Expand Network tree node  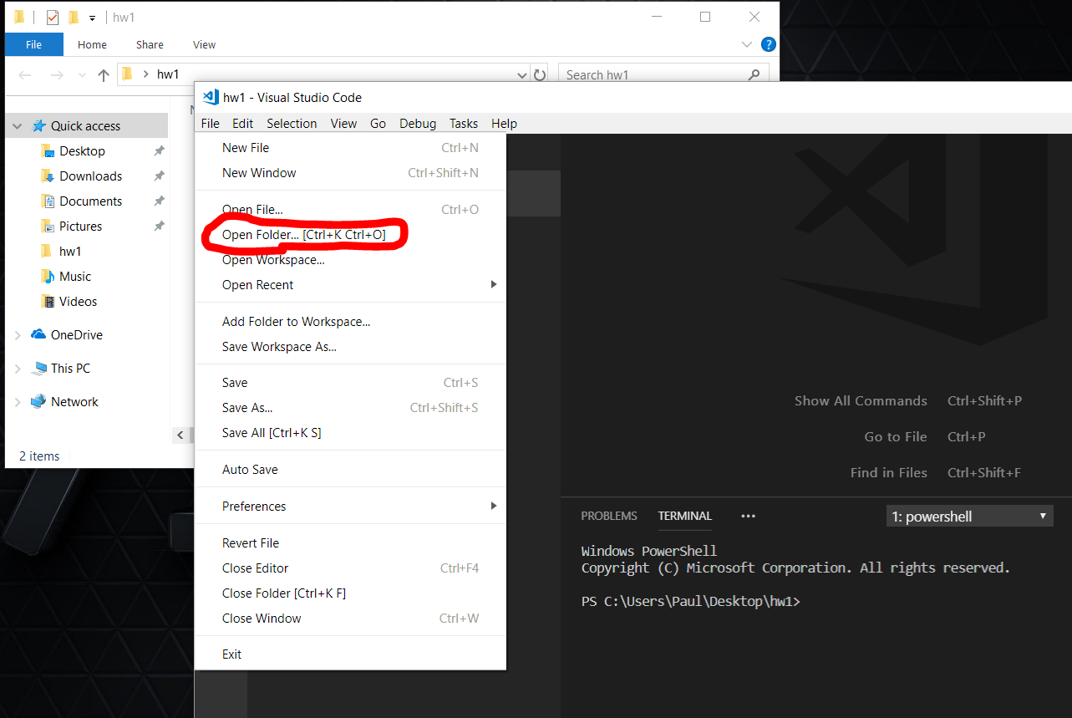[18, 402]
